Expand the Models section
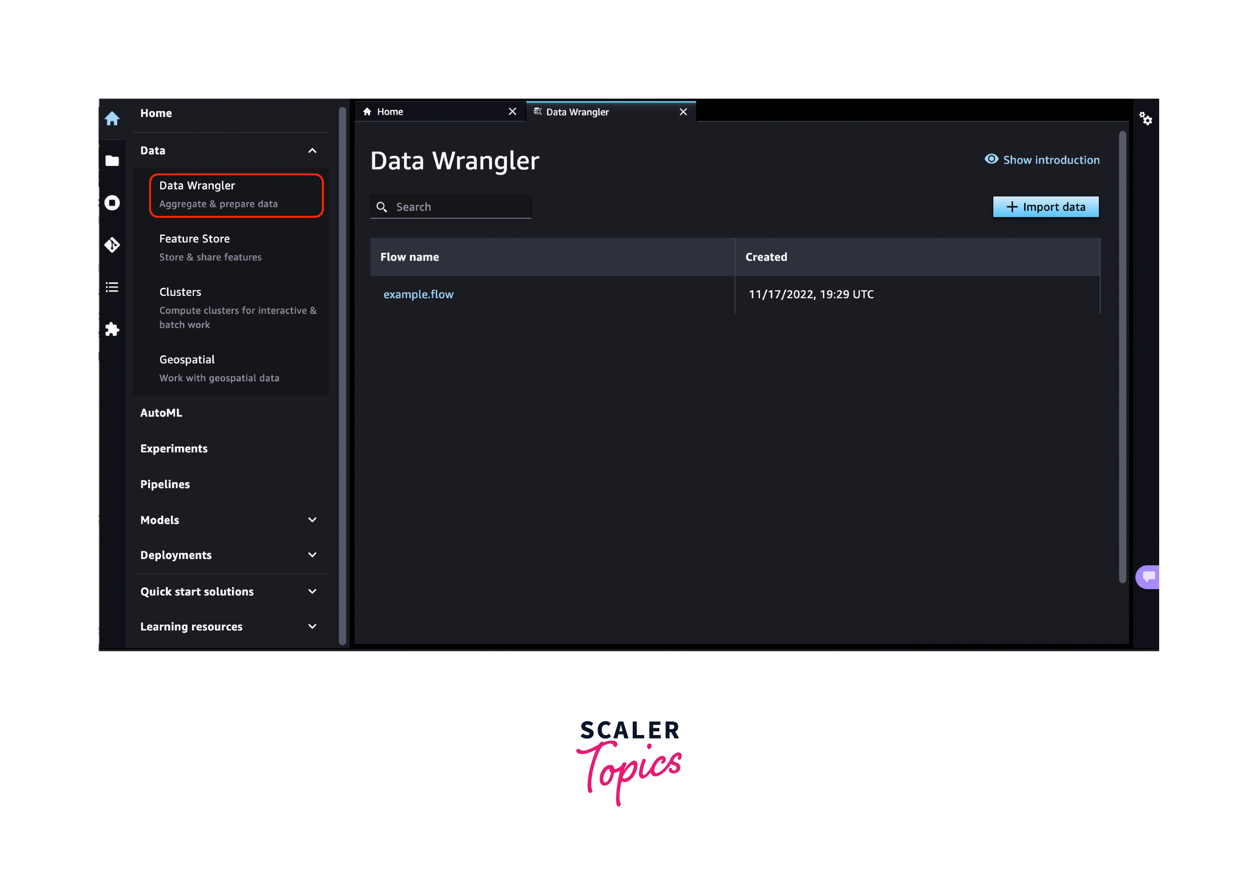The image size is (1258, 877). click(313, 520)
